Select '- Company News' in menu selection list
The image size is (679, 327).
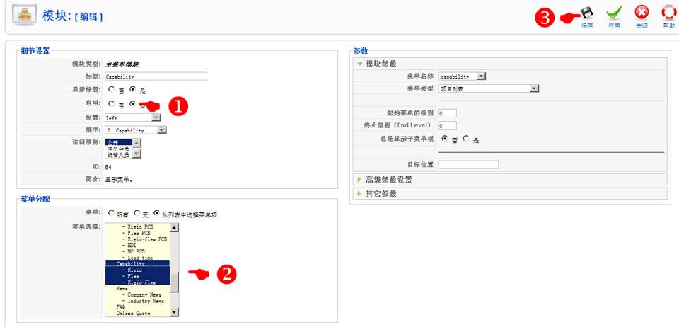point(137,294)
